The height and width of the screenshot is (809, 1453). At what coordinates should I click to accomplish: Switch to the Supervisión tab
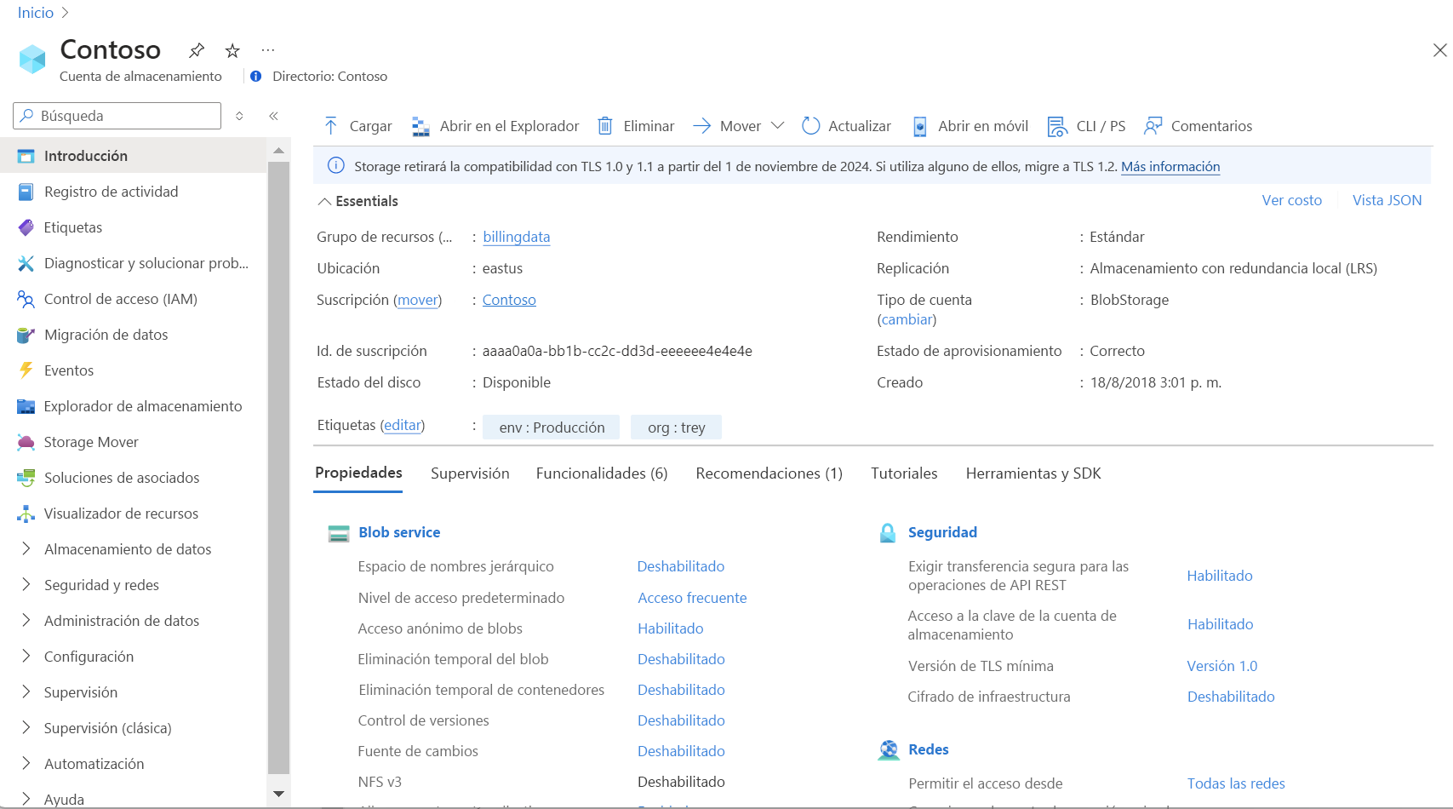pos(470,473)
